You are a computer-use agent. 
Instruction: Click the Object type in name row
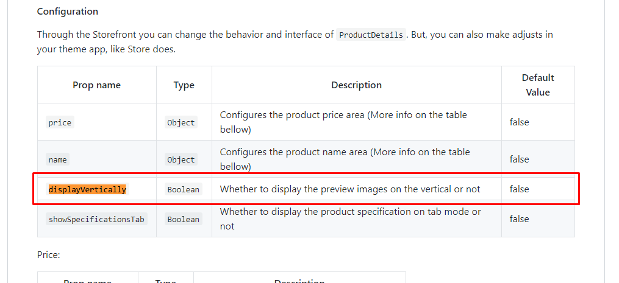(x=181, y=159)
